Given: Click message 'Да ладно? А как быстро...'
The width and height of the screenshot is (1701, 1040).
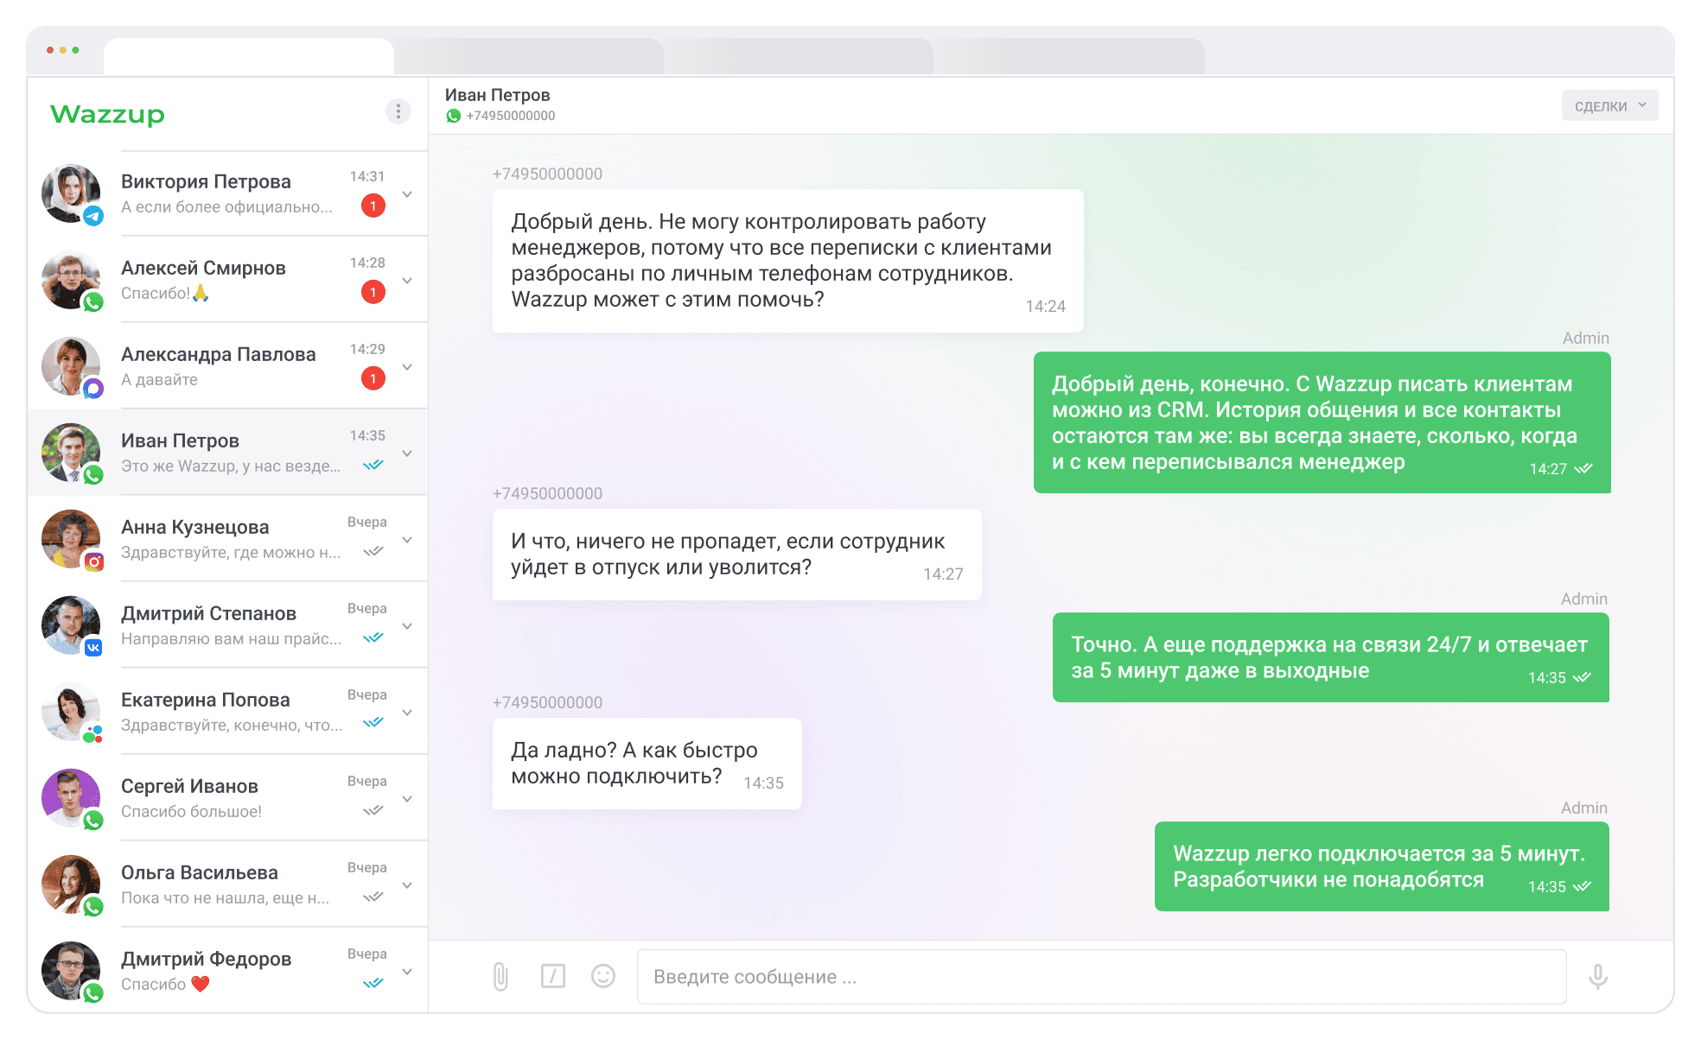Looking at the screenshot, I should tap(647, 764).
